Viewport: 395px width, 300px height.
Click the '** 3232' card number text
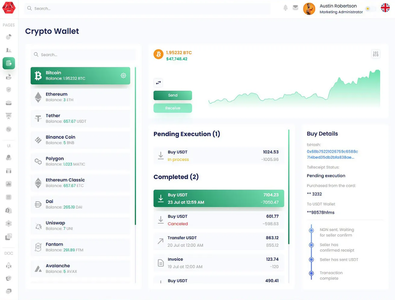pos(314,194)
